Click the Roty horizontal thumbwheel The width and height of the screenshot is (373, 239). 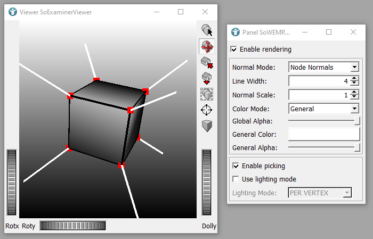coord(73,226)
